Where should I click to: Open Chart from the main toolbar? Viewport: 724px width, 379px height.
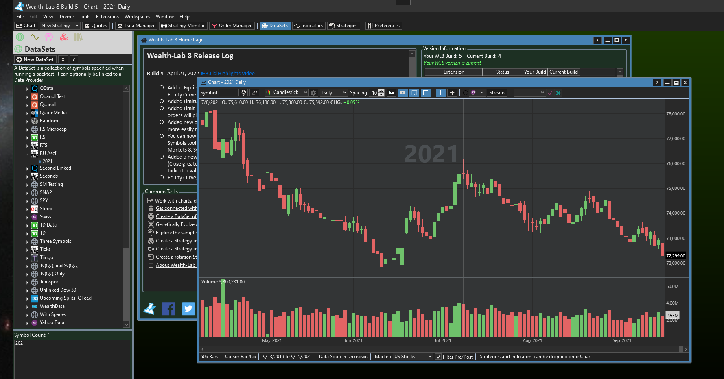(x=26, y=26)
